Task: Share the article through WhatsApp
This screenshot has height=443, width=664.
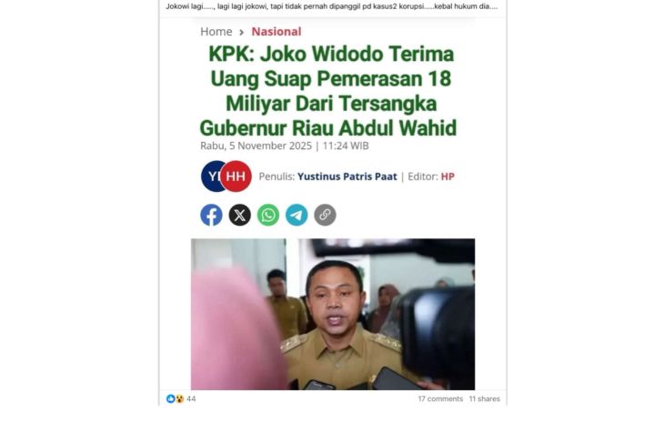Action: pos(268,216)
